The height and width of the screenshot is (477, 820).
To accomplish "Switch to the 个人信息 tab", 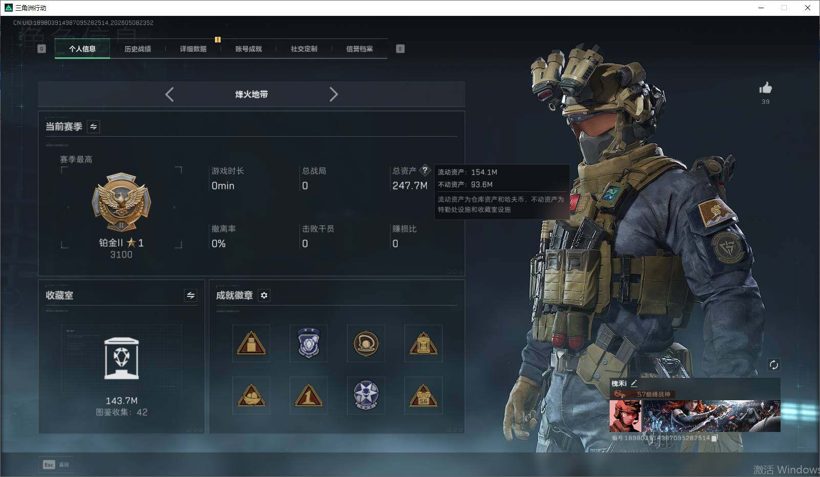I will coord(82,49).
